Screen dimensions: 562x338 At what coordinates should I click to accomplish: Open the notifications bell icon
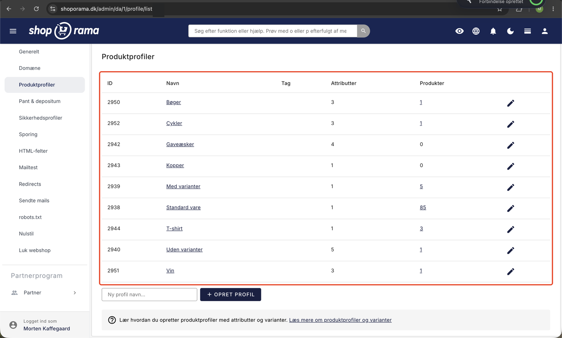493,31
